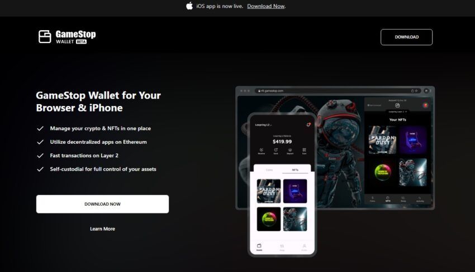Tap the notification icon in the phone header
The height and width of the screenshot is (272, 475).
(x=308, y=124)
